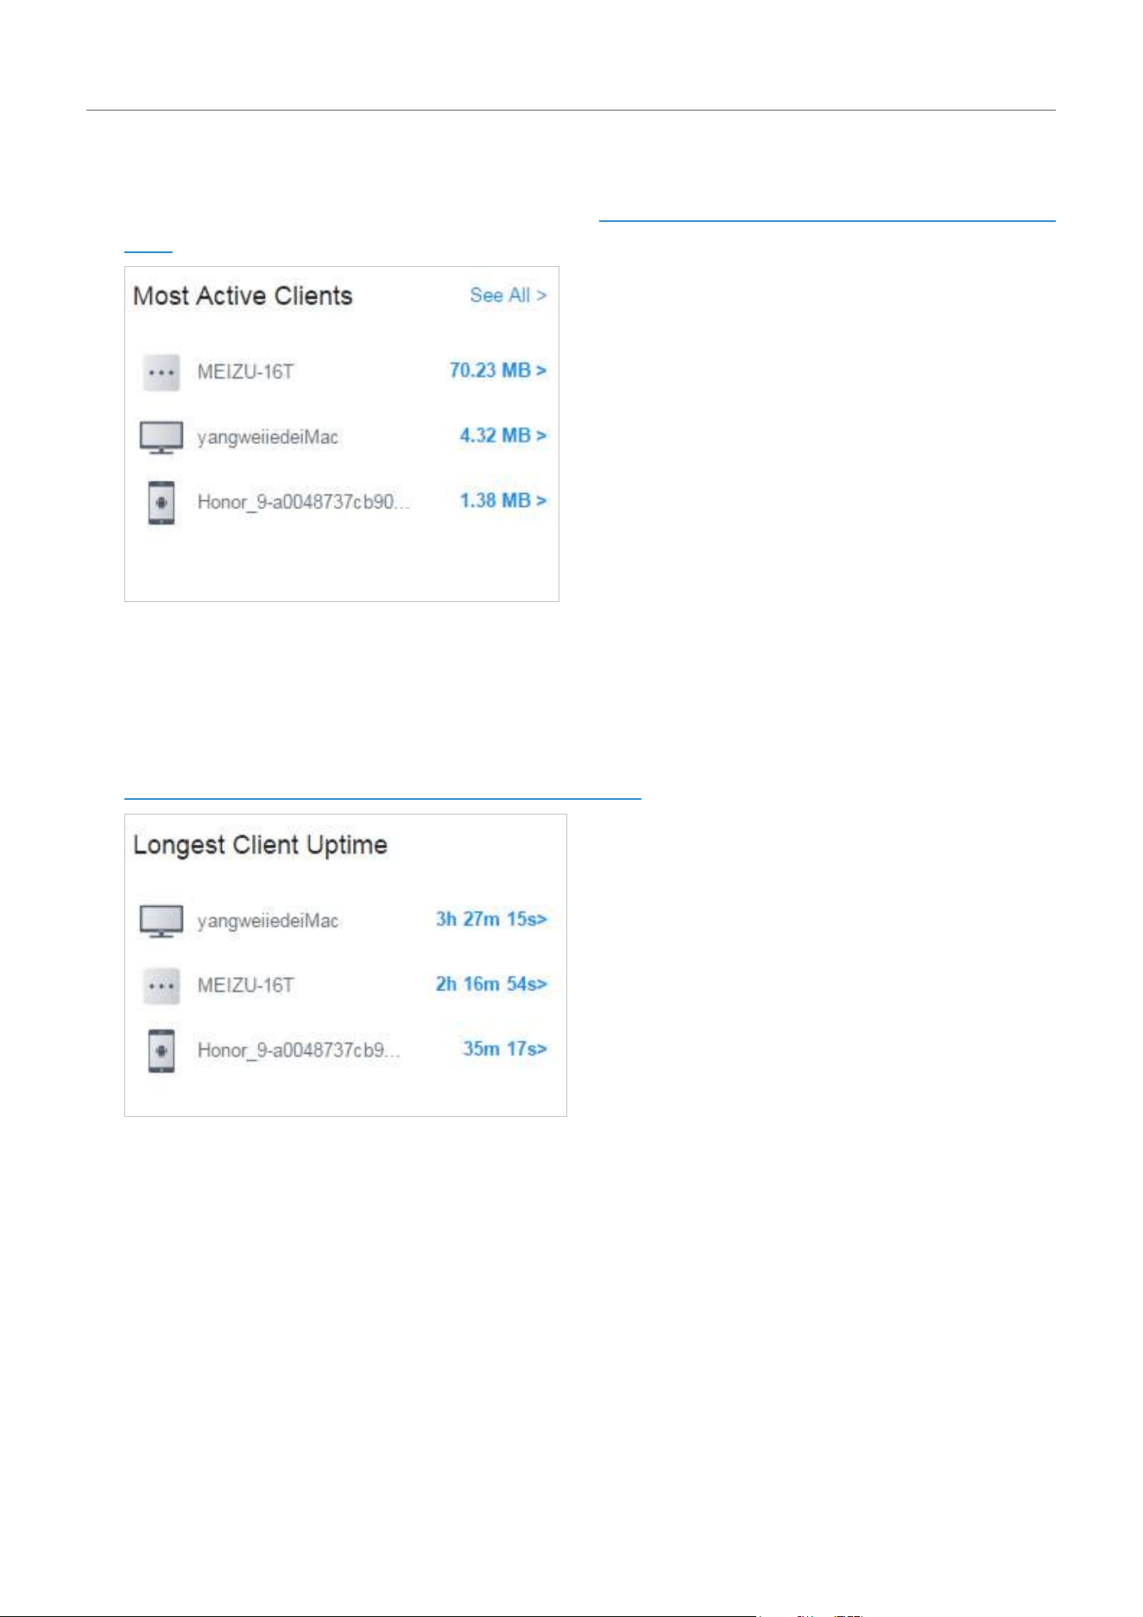Select MEIZU-16T in Longest Client Uptime

245,986
